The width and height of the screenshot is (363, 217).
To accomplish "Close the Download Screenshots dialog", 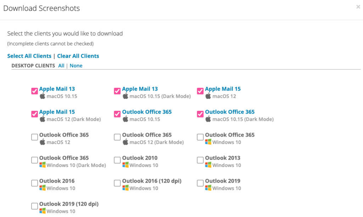I will click(358, 7).
